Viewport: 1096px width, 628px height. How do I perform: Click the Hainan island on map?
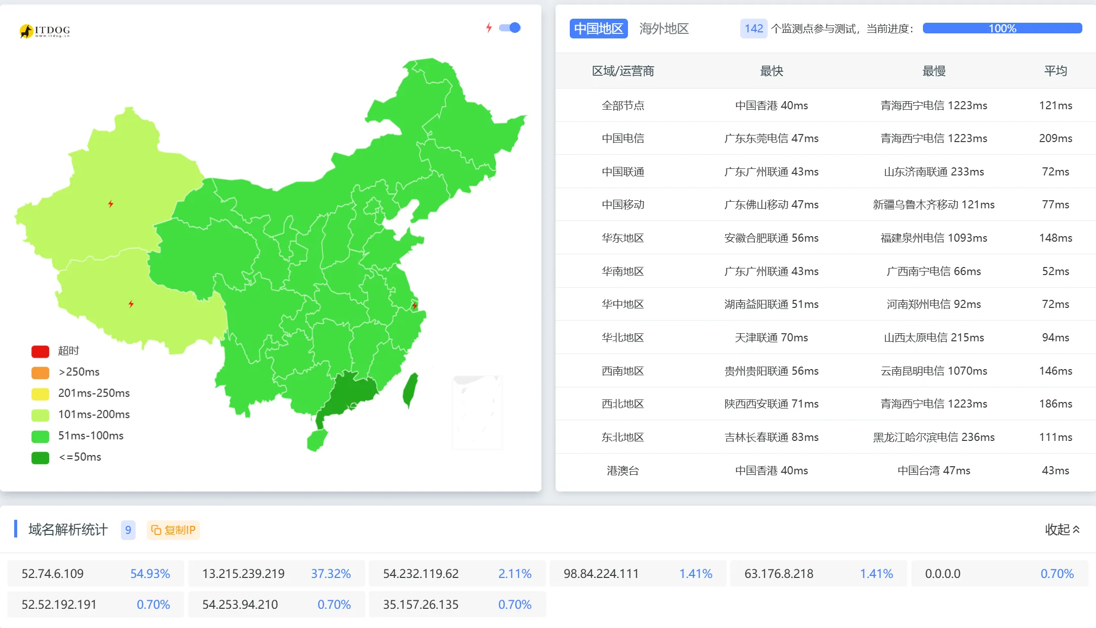[x=317, y=439]
